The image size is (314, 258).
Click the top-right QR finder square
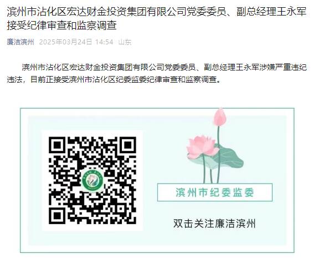point(128,145)
